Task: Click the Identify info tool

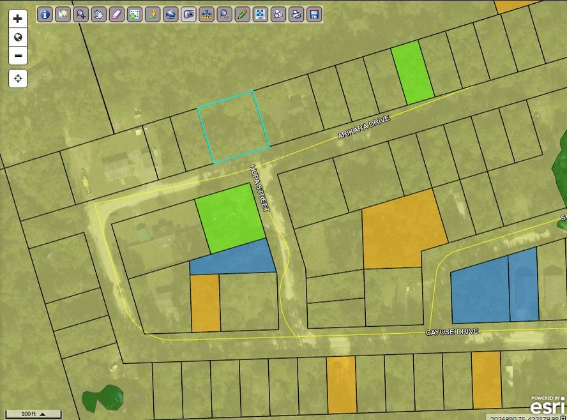Action: [45, 13]
